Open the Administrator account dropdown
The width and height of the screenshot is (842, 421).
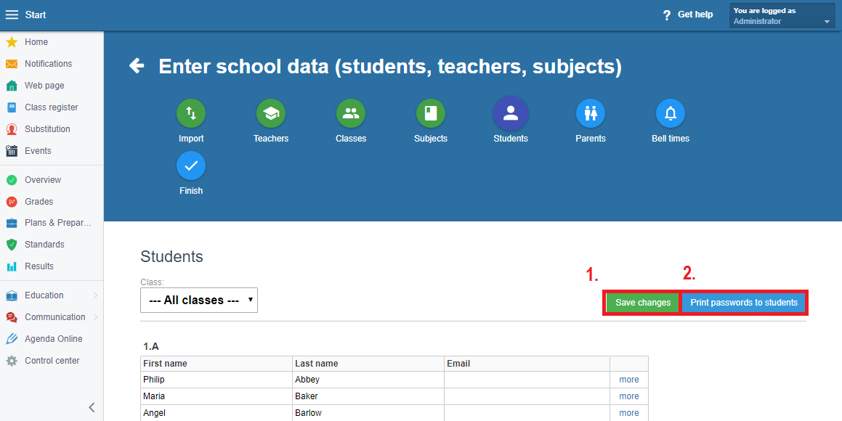point(782,15)
